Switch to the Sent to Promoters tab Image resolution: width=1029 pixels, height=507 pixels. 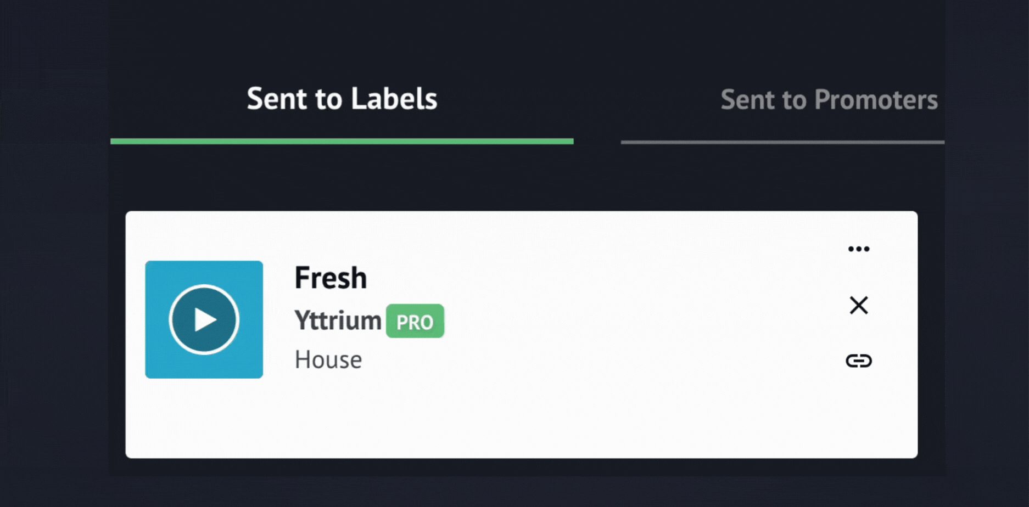coord(829,100)
